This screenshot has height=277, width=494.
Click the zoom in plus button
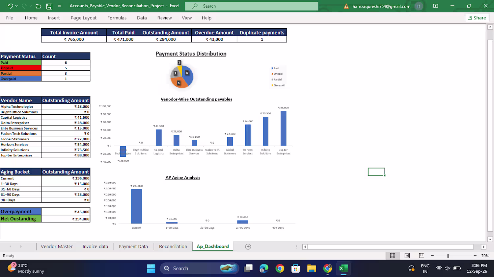coord(475,256)
